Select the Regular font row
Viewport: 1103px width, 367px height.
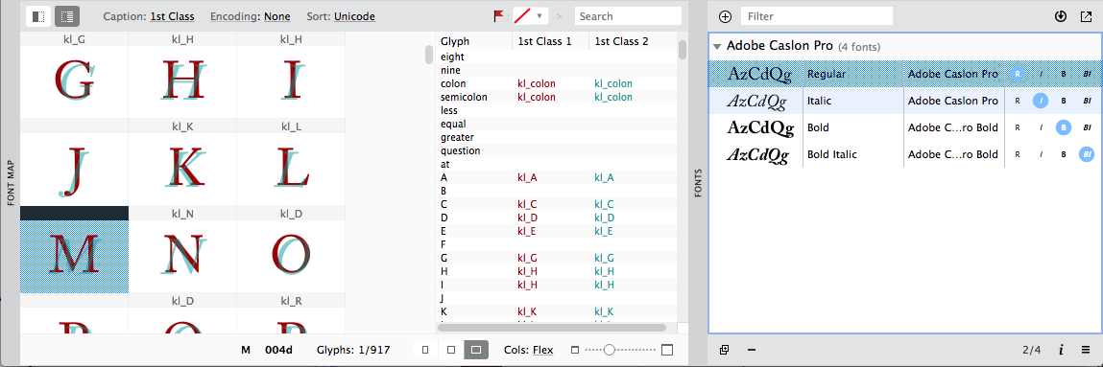point(905,74)
